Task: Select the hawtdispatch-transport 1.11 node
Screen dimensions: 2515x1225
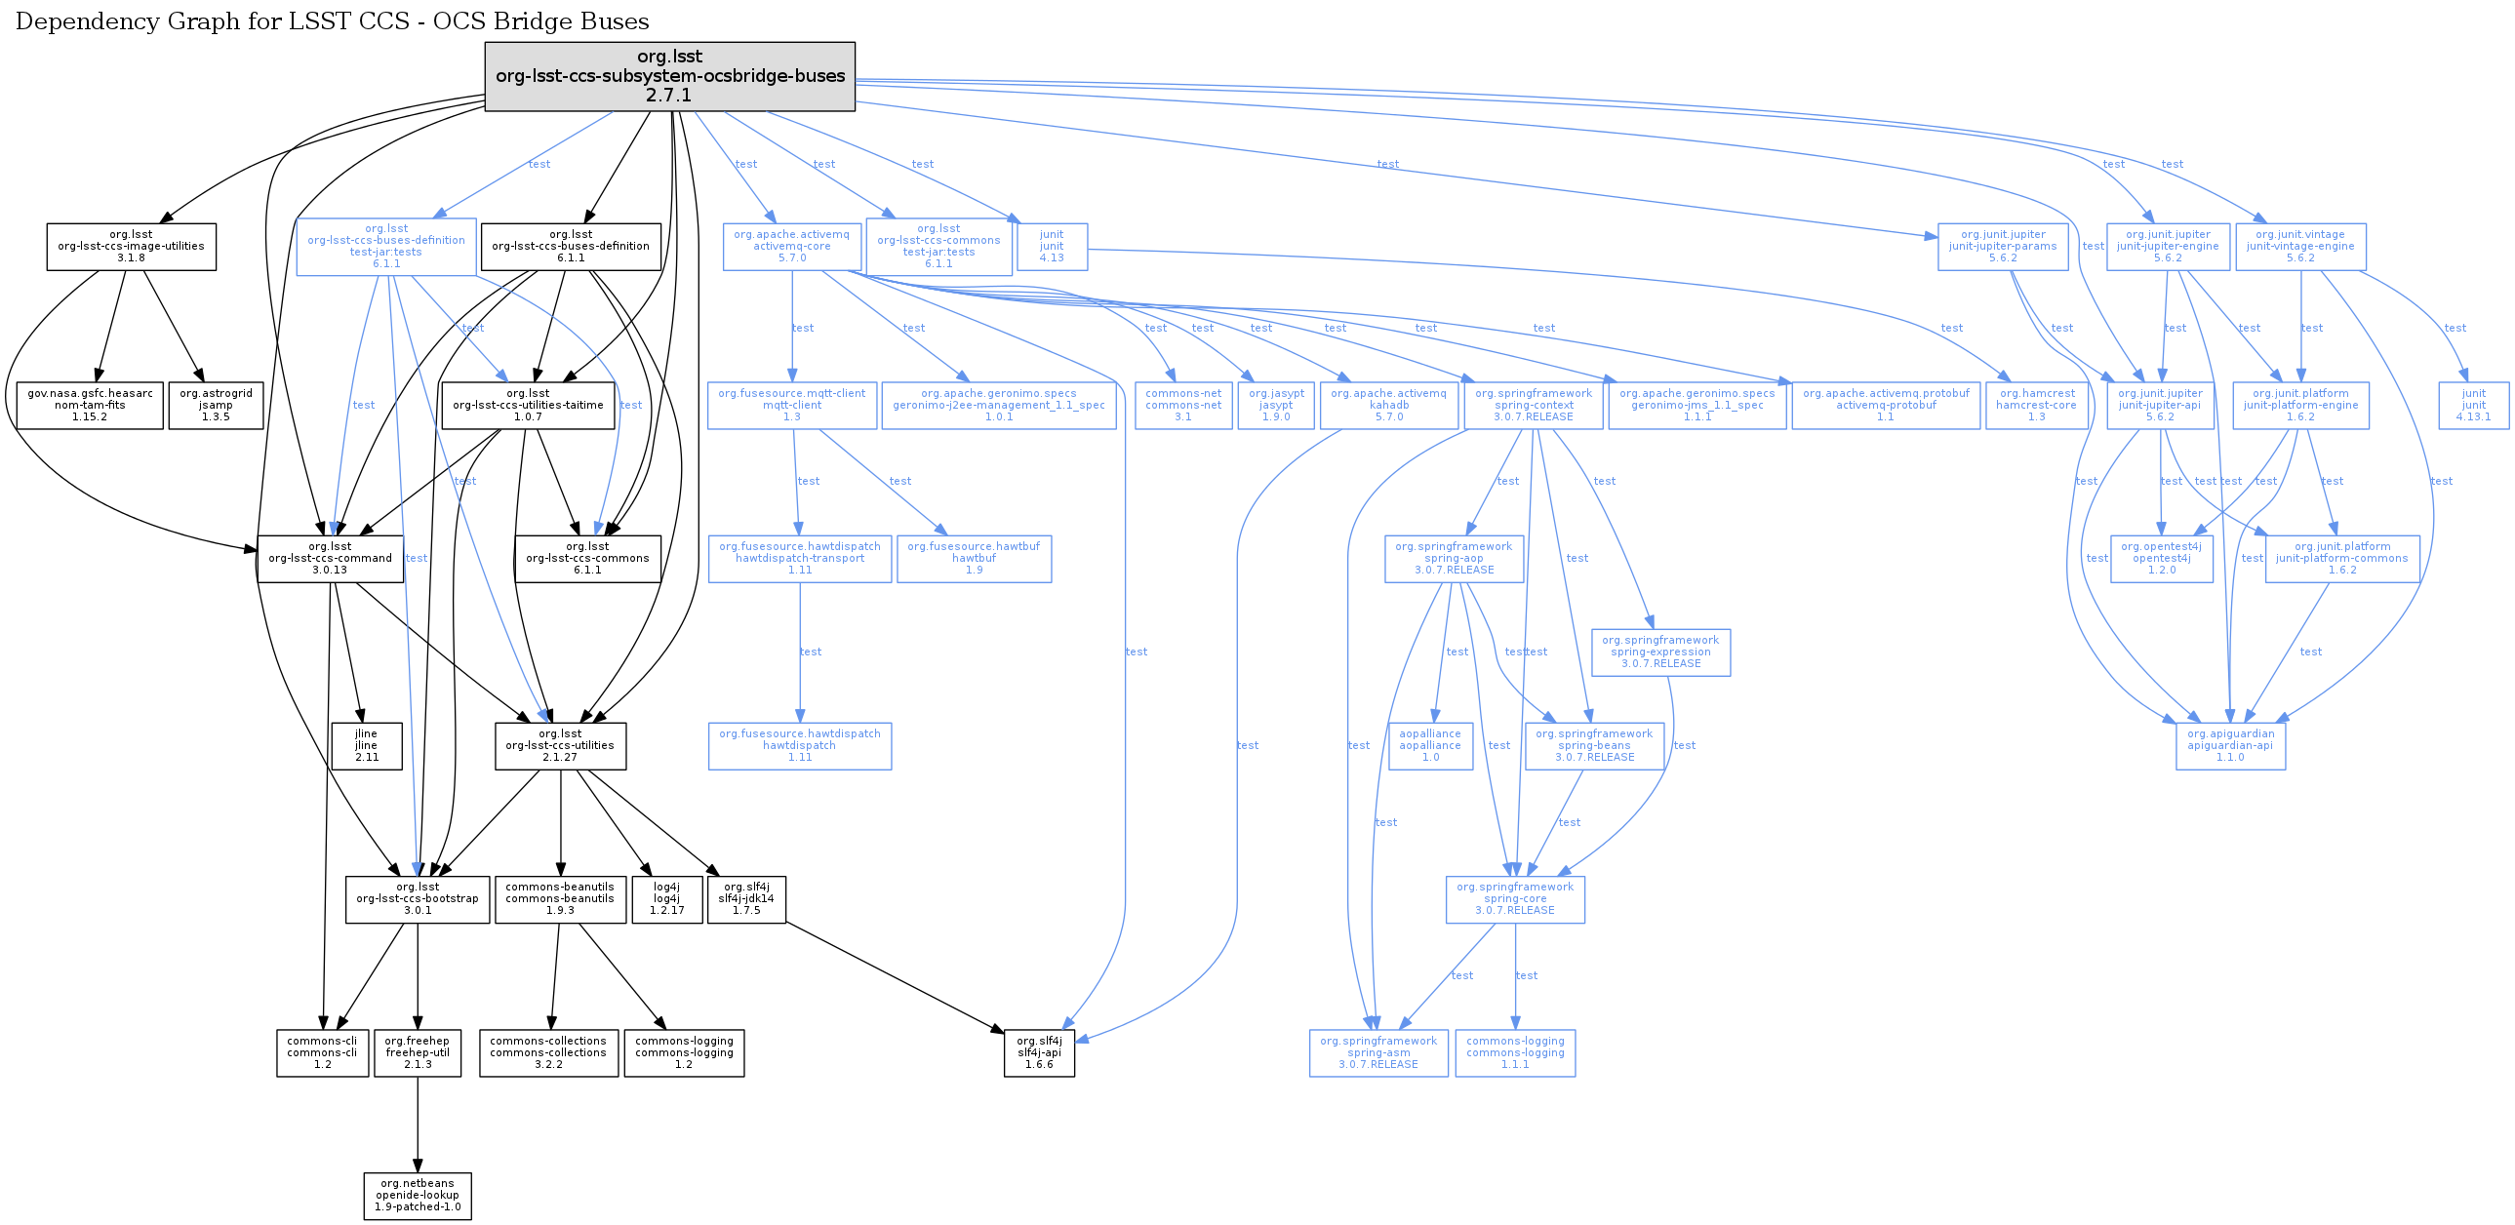Action: (800, 558)
